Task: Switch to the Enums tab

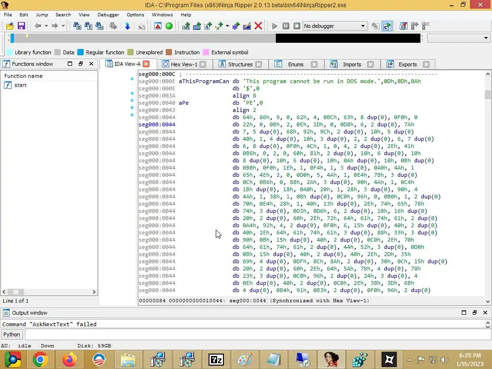Action: pos(296,64)
